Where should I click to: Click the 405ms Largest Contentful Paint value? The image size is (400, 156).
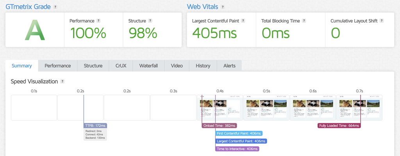(214, 33)
